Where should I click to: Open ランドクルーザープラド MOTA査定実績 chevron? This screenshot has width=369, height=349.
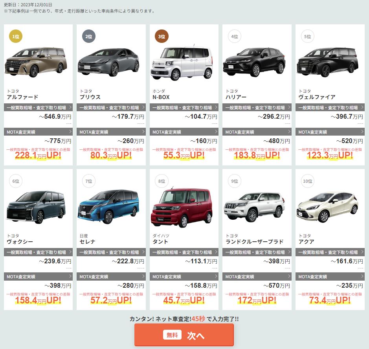click(x=289, y=276)
